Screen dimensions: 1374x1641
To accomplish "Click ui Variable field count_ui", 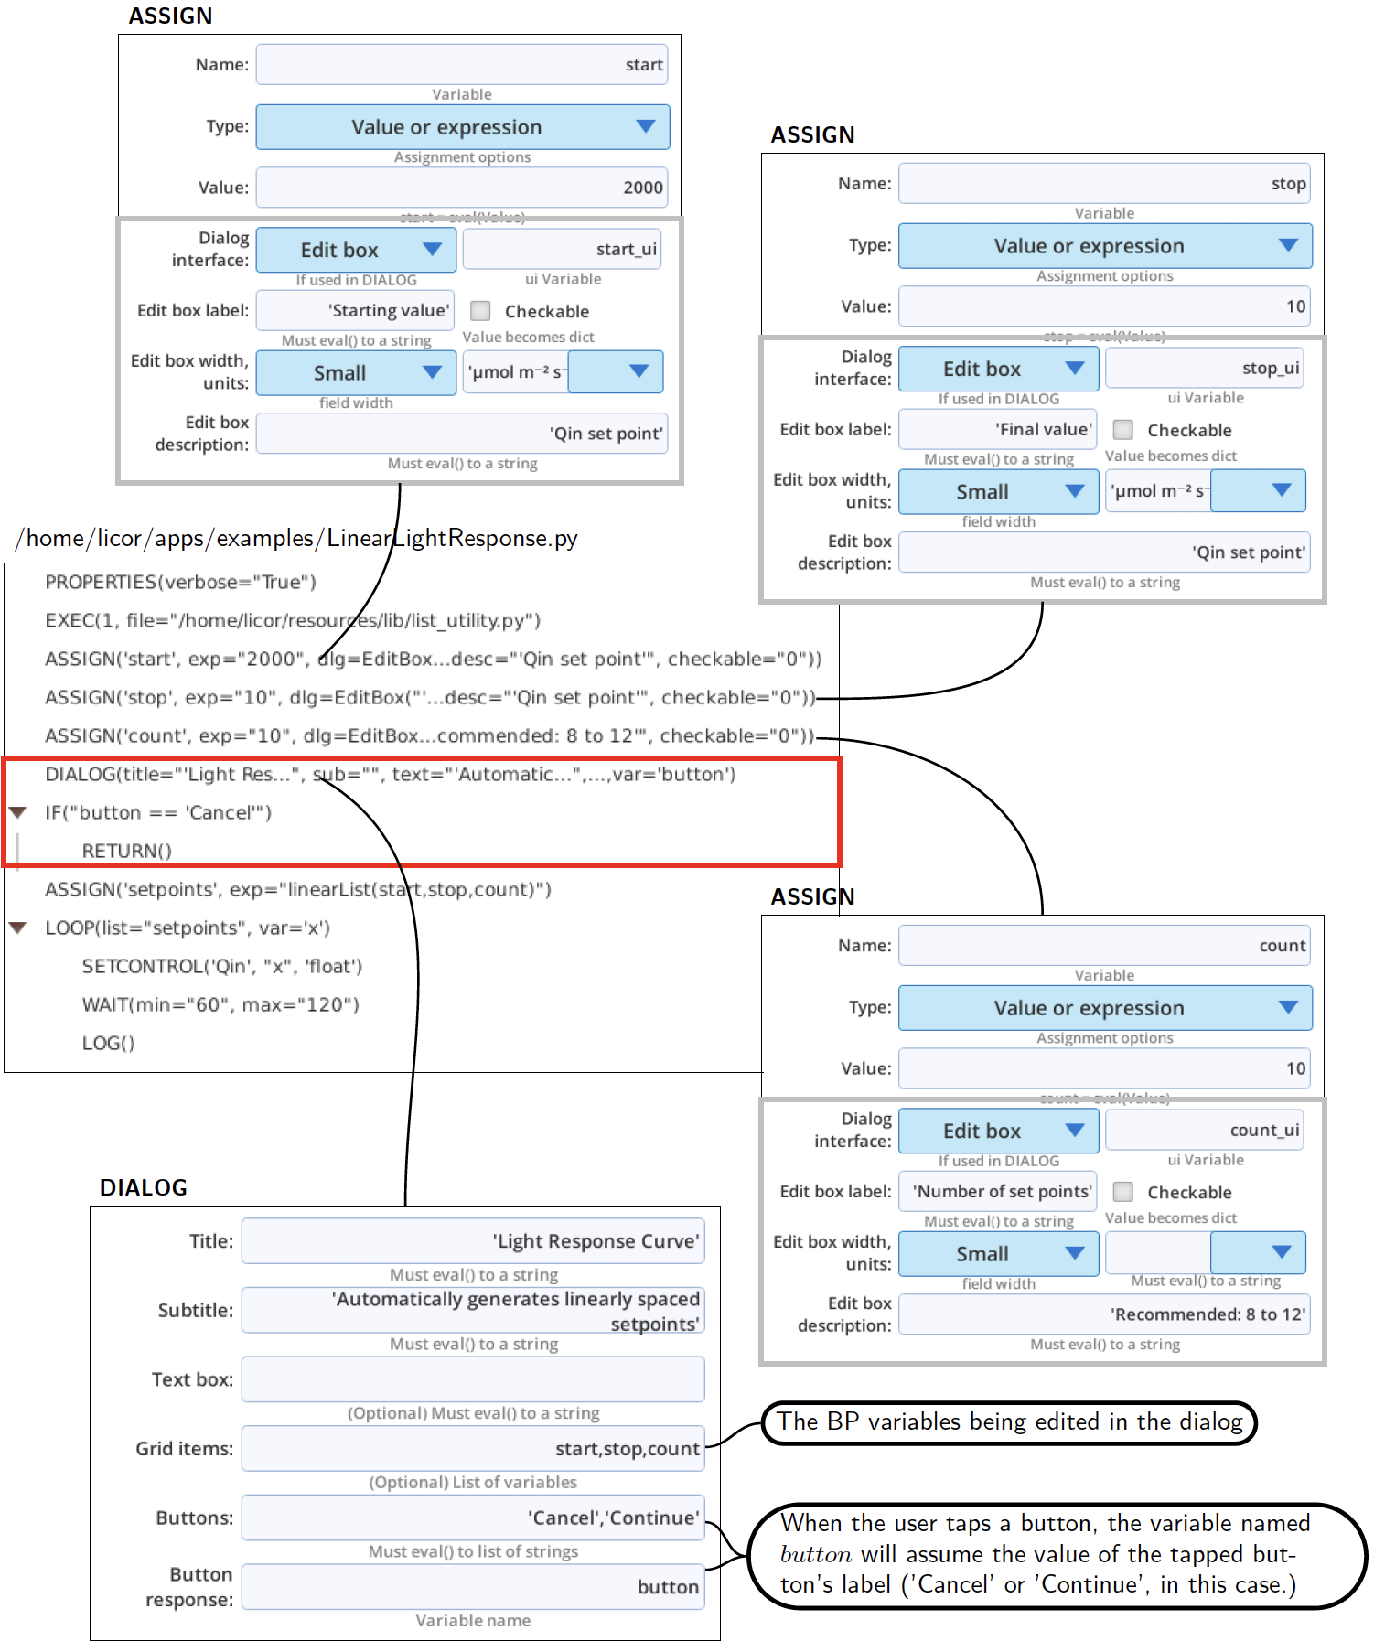I will tap(1205, 1130).
